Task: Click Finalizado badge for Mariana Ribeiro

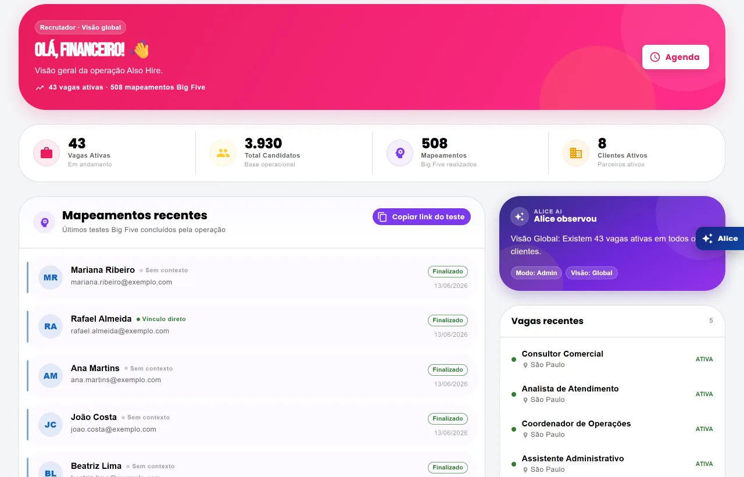Action: tap(448, 272)
